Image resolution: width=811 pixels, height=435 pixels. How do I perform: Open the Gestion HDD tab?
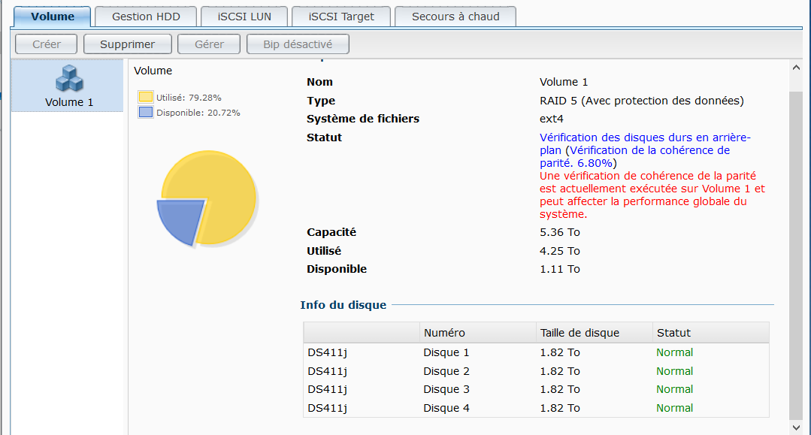(147, 17)
